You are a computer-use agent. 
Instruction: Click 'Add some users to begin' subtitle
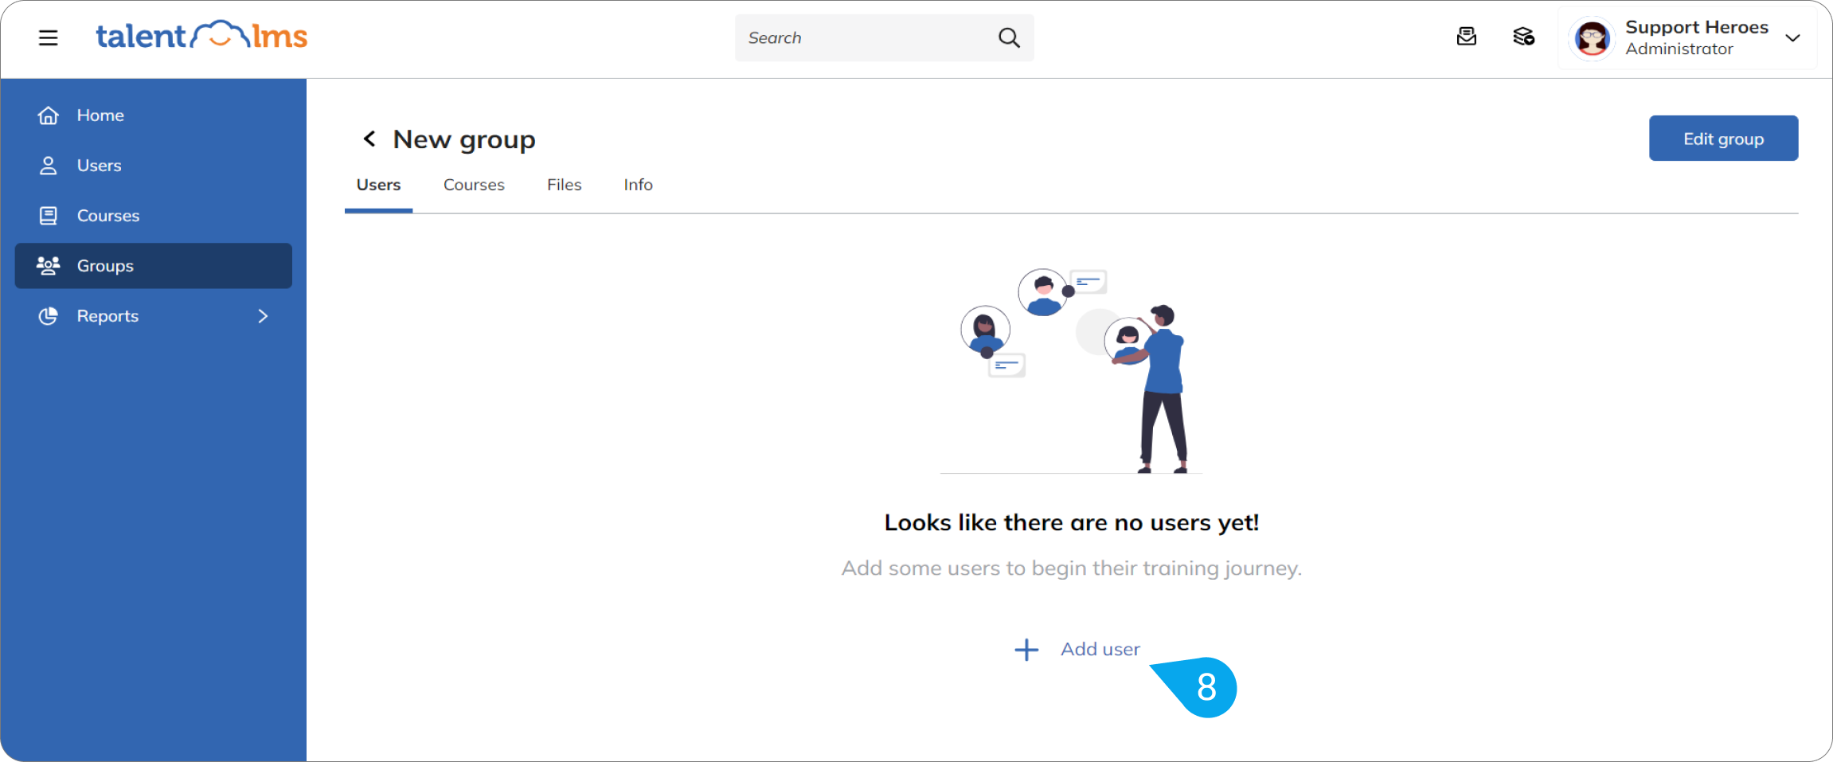coord(1072,569)
